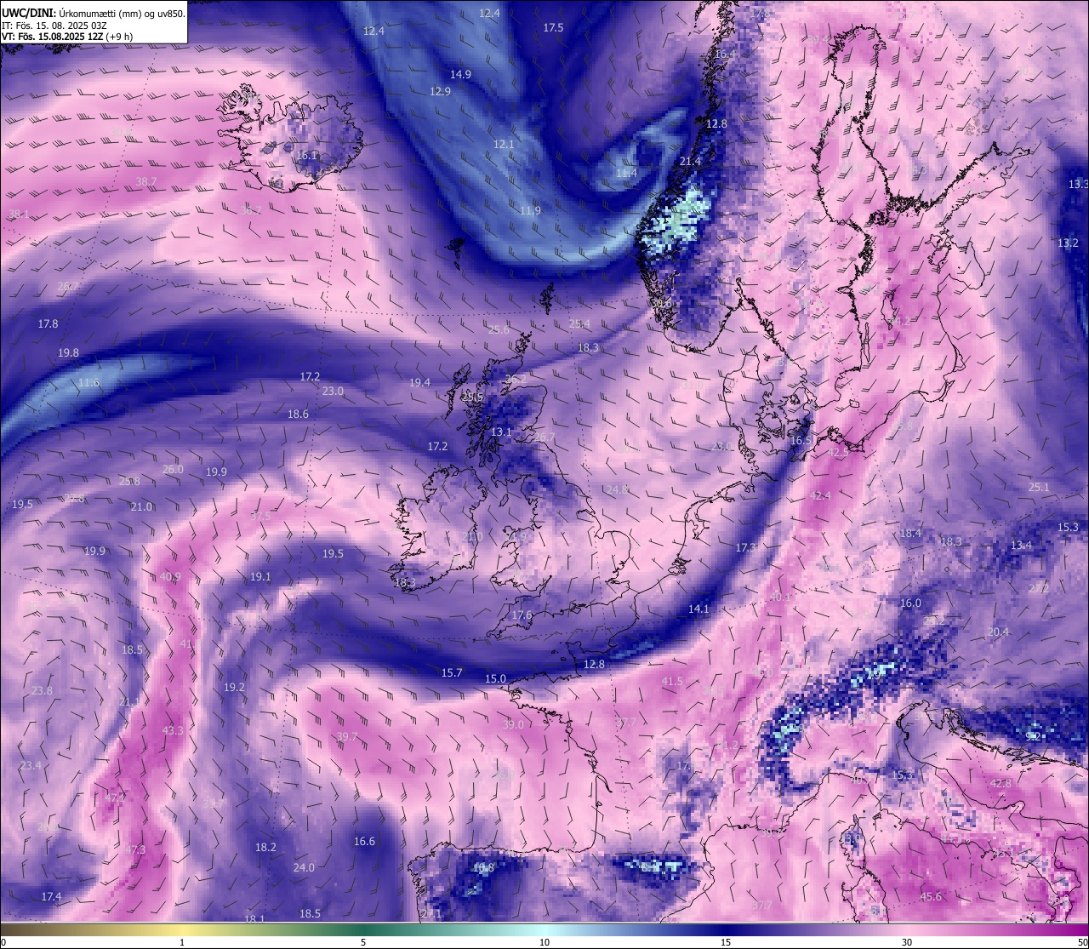1089x949 pixels.
Task: Click the 16.0 value label
Action: tap(910, 603)
